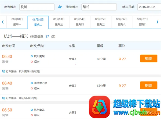Click the 车型 column header
This screenshot has width=161, height=119.
click(72, 46)
